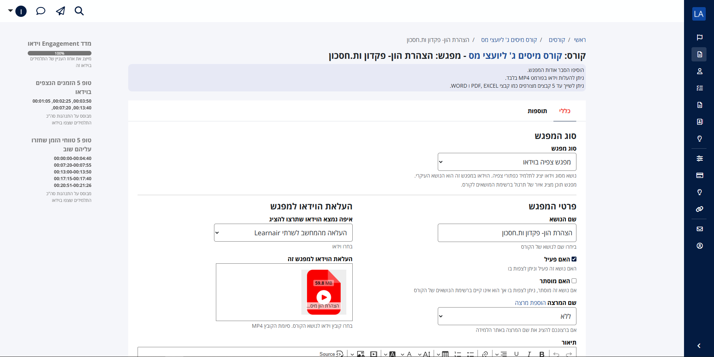
Task: Expand the lecturer name 'ללא' dropdown
Action: click(x=507, y=316)
